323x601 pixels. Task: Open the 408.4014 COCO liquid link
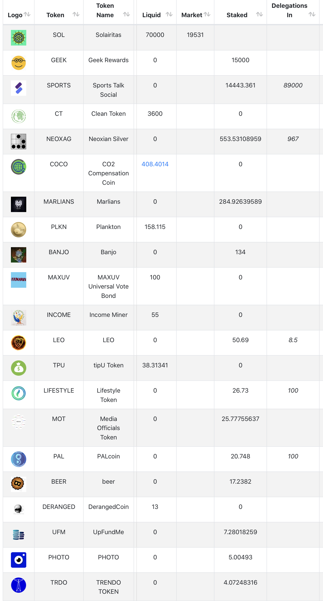155,164
